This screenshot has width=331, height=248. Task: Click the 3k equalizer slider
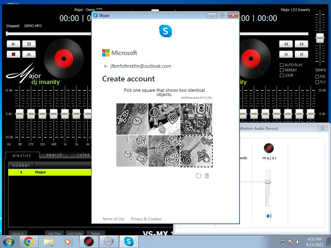(x=76, y=114)
